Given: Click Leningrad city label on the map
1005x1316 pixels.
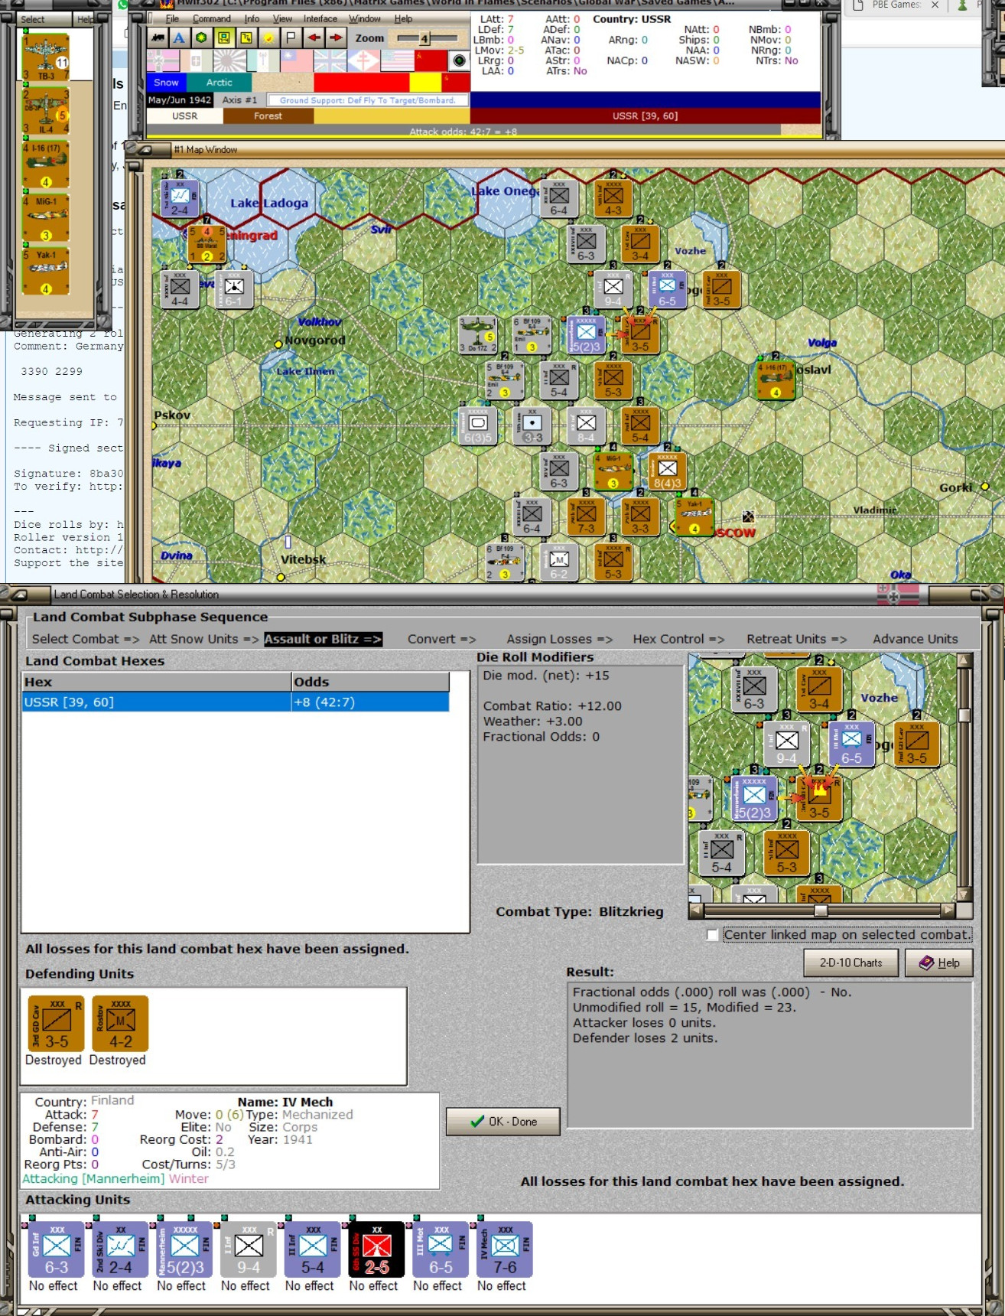Looking at the screenshot, I should click(x=251, y=236).
